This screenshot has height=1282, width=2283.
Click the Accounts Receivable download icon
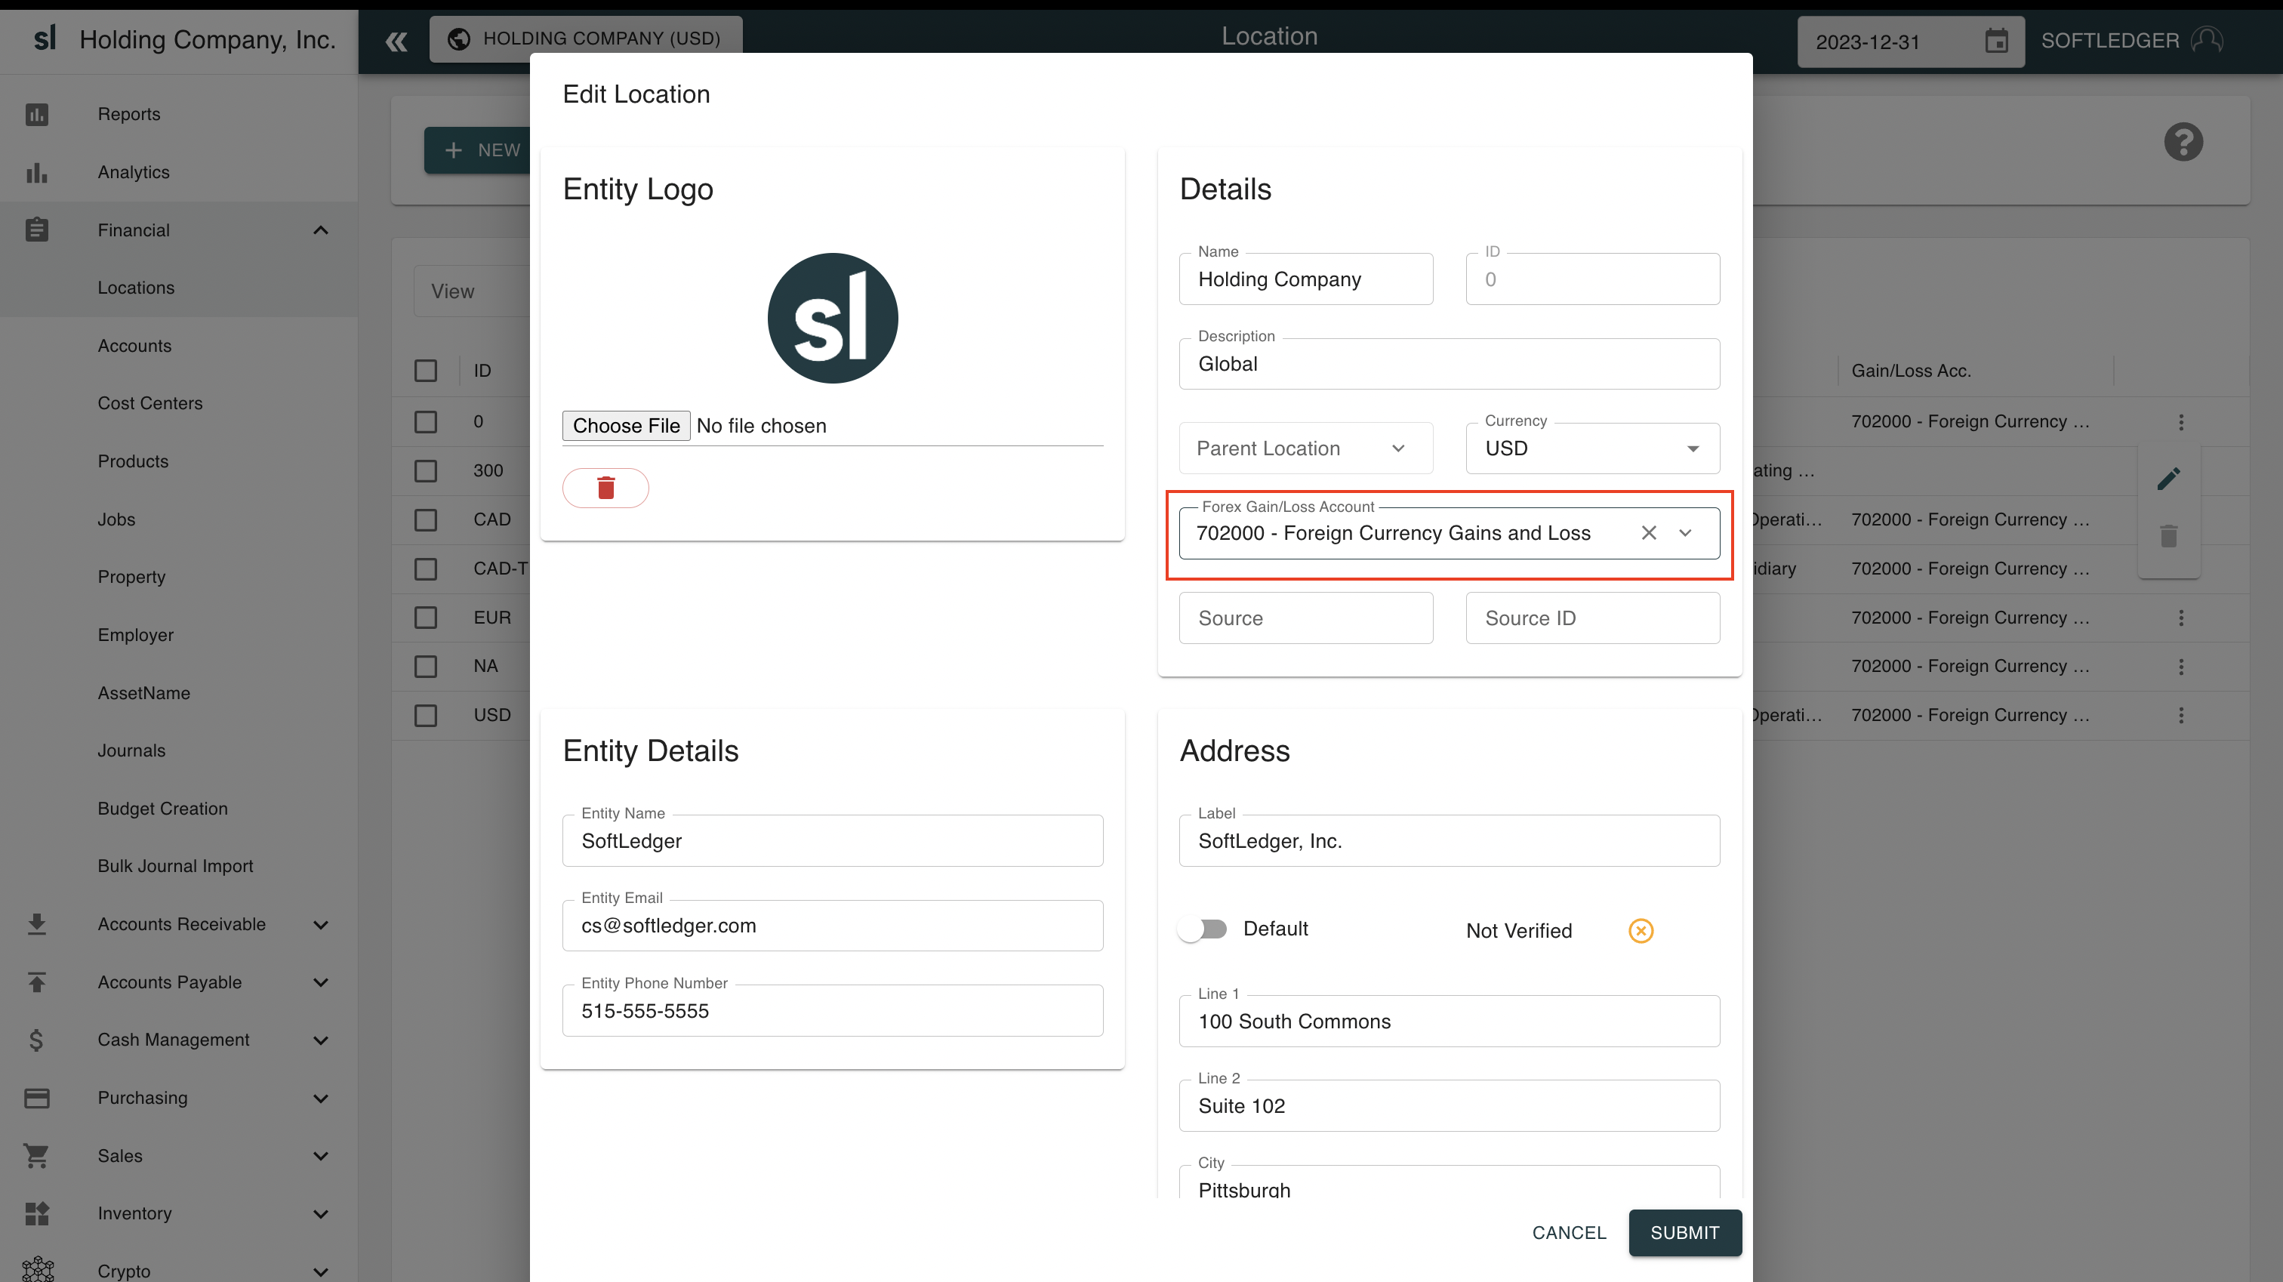[x=36, y=924]
